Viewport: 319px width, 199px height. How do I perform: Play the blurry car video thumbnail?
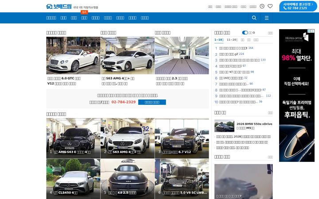point(244,182)
